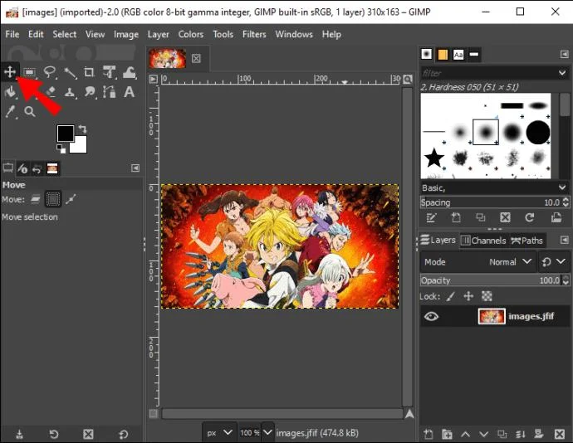The height and width of the screenshot is (443, 573).
Task: Select the Paths tool in the toolbox
Action: point(109,92)
